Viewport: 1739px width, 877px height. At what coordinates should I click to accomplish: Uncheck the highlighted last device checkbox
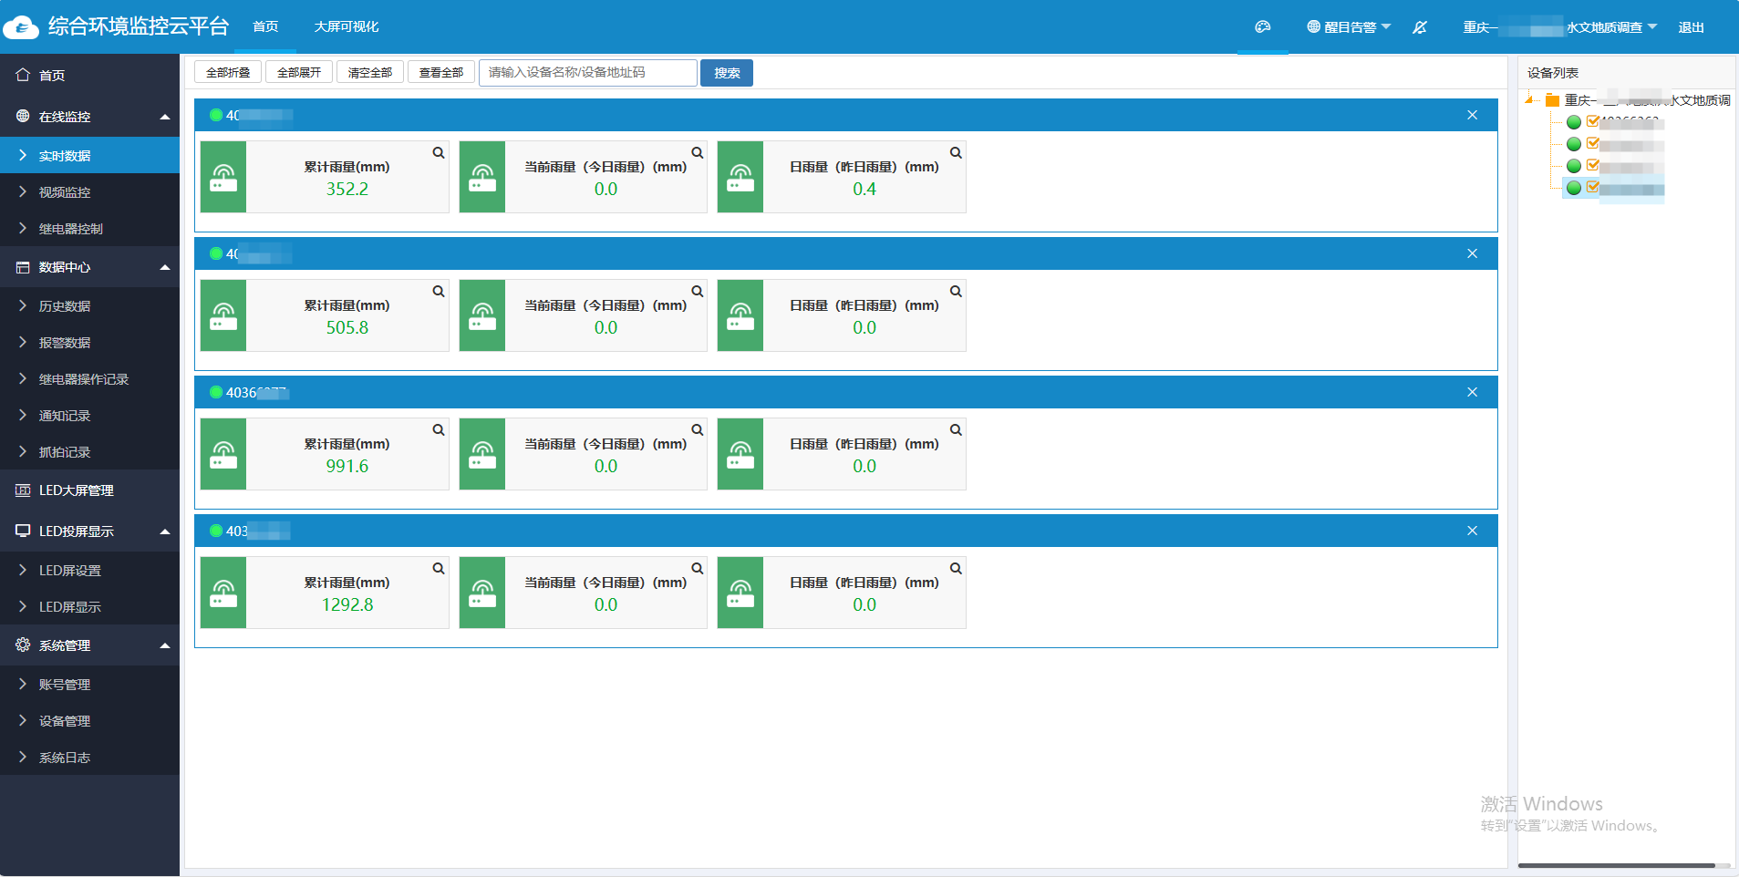coord(1593,187)
